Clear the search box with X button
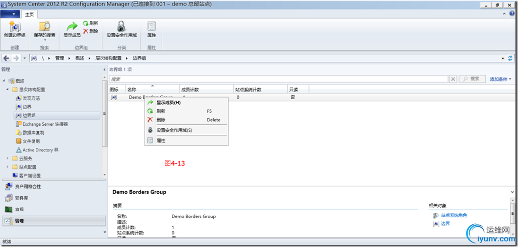This screenshot has height=247, width=518. (x=453, y=79)
